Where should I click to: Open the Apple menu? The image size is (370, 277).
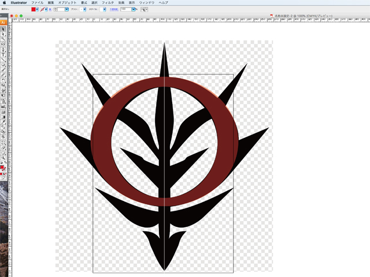point(4,2)
